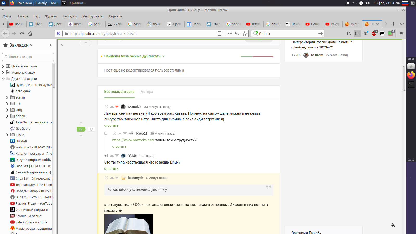This screenshot has height=234, width=416.
Task: Expand Меню закладок folder
Action: [3, 73]
